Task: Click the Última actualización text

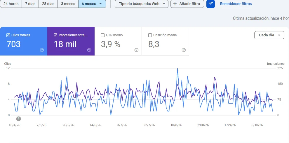Action: [261, 18]
